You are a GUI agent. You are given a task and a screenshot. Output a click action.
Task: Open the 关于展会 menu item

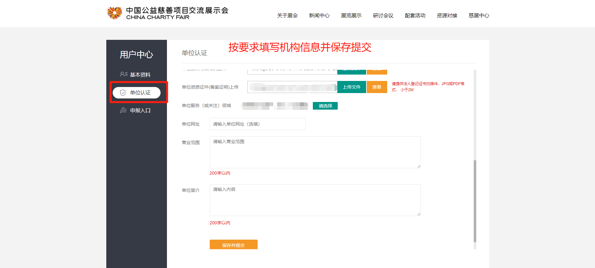(287, 16)
